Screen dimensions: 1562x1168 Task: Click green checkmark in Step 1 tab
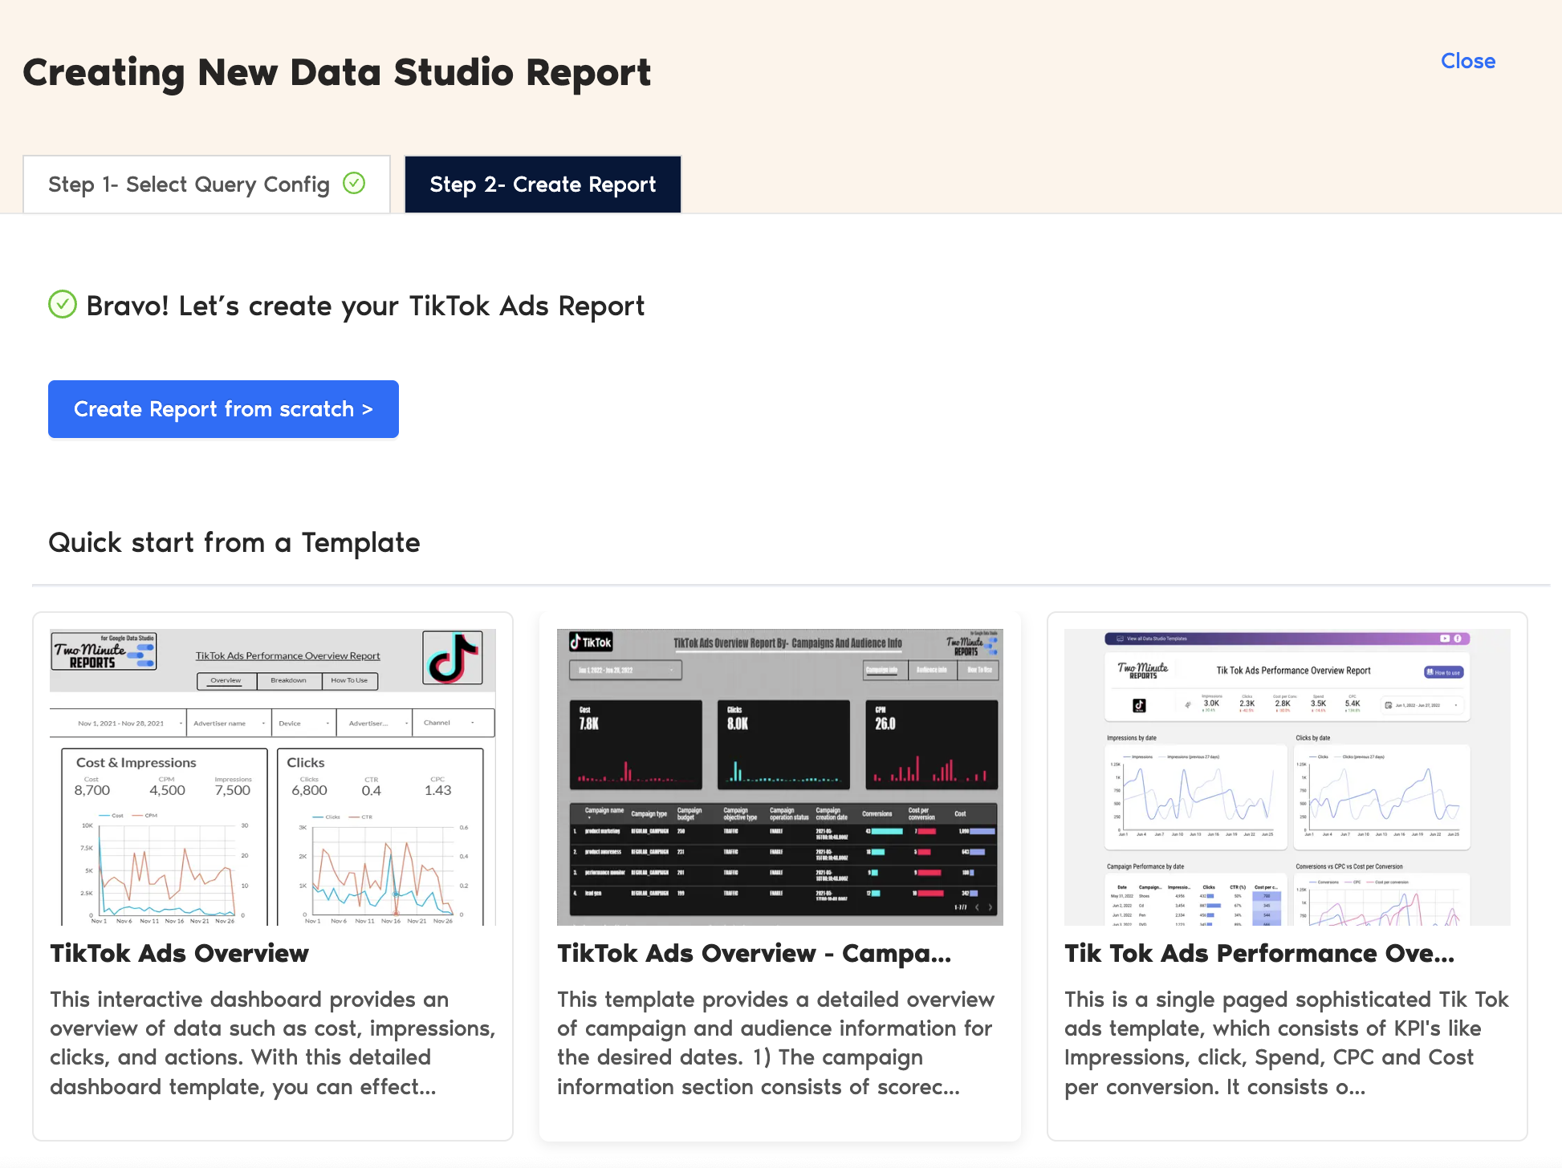coord(354,184)
